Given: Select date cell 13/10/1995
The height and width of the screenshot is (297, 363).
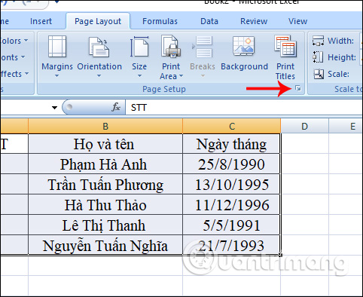Looking at the screenshot, I should (231, 185).
